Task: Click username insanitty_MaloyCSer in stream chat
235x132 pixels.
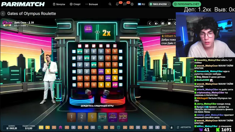Action: 209,60
